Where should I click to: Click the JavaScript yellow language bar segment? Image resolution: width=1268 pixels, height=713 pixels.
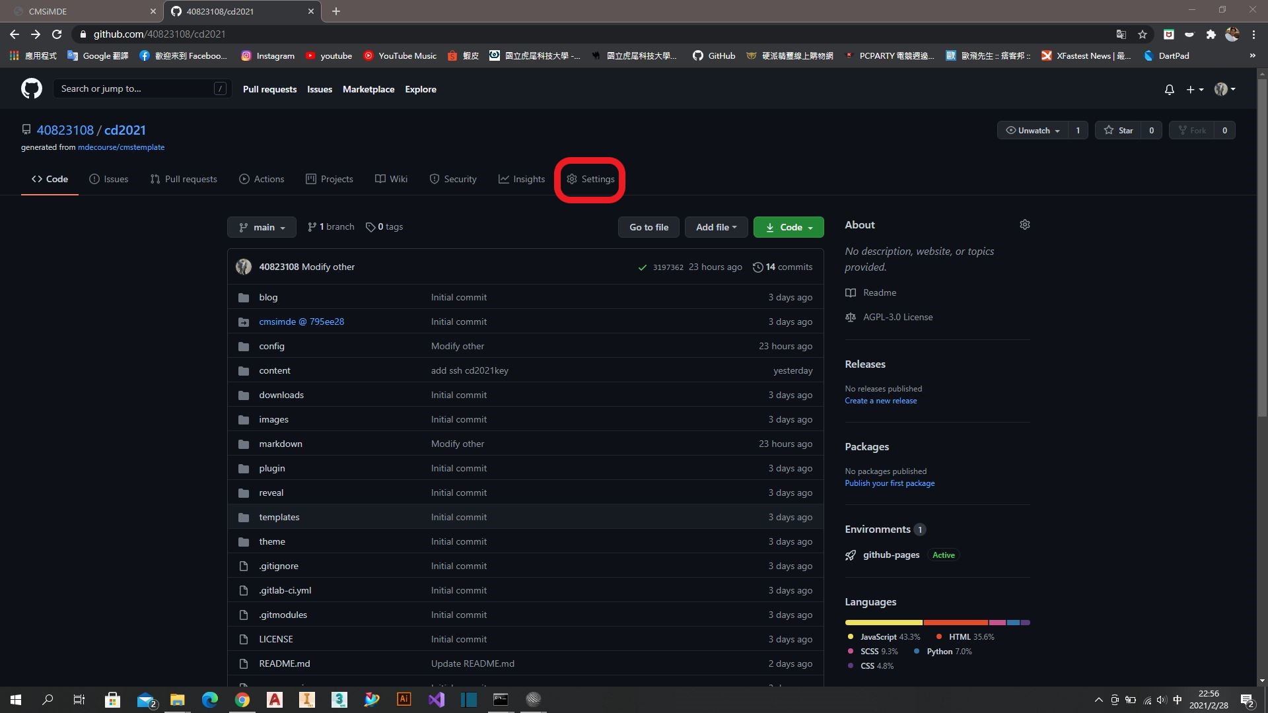884,623
